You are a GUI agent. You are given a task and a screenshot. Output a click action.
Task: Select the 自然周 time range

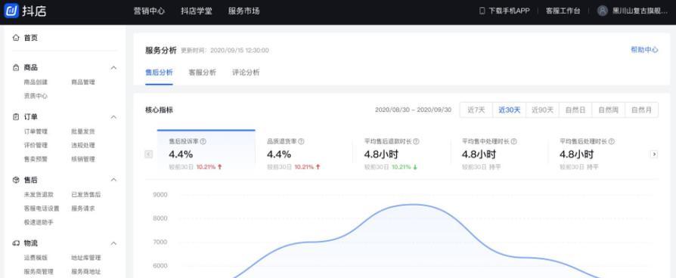(x=608, y=110)
